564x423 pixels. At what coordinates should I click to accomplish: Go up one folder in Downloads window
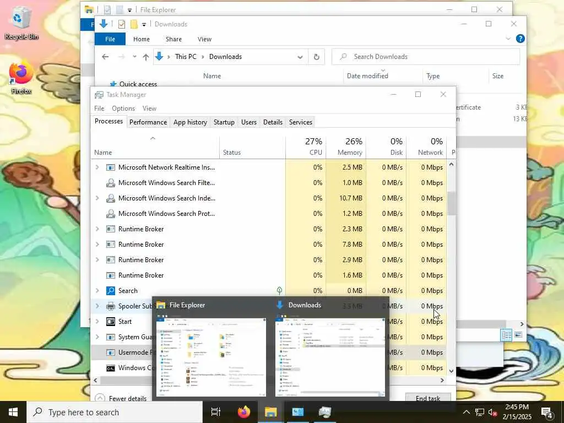click(145, 57)
